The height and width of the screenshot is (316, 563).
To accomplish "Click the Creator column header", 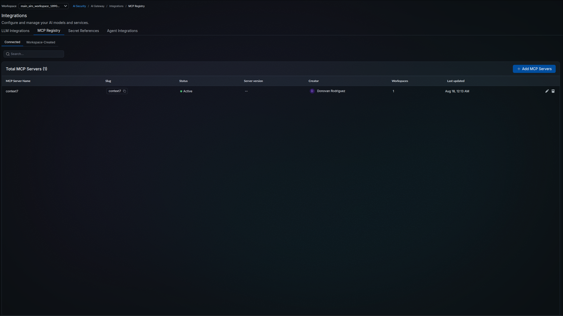I will [x=313, y=81].
